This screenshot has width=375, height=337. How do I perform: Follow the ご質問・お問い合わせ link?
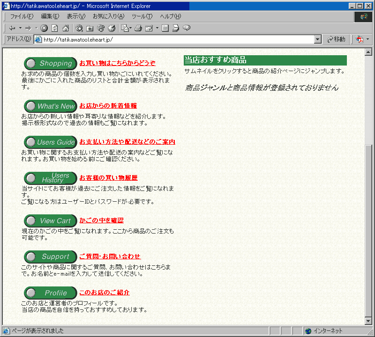pyautogui.click(x=110, y=256)
